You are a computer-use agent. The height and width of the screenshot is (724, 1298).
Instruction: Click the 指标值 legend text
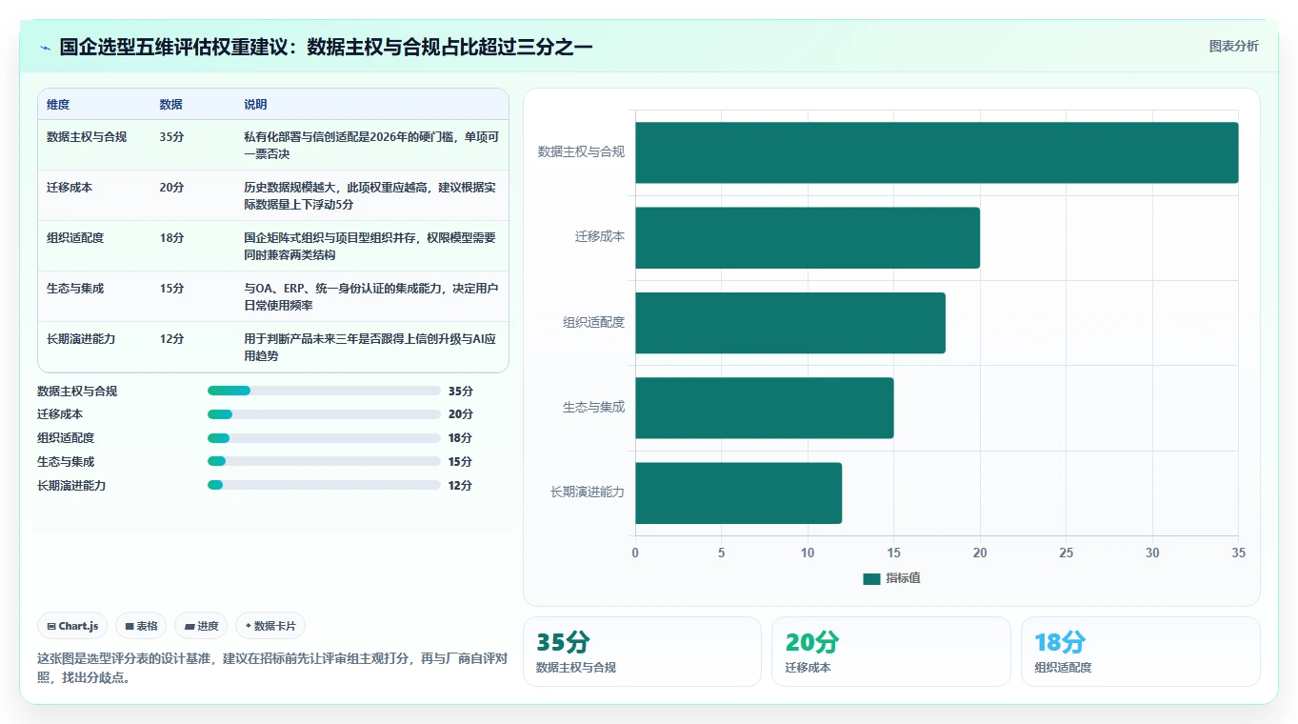tap(903, 578)
